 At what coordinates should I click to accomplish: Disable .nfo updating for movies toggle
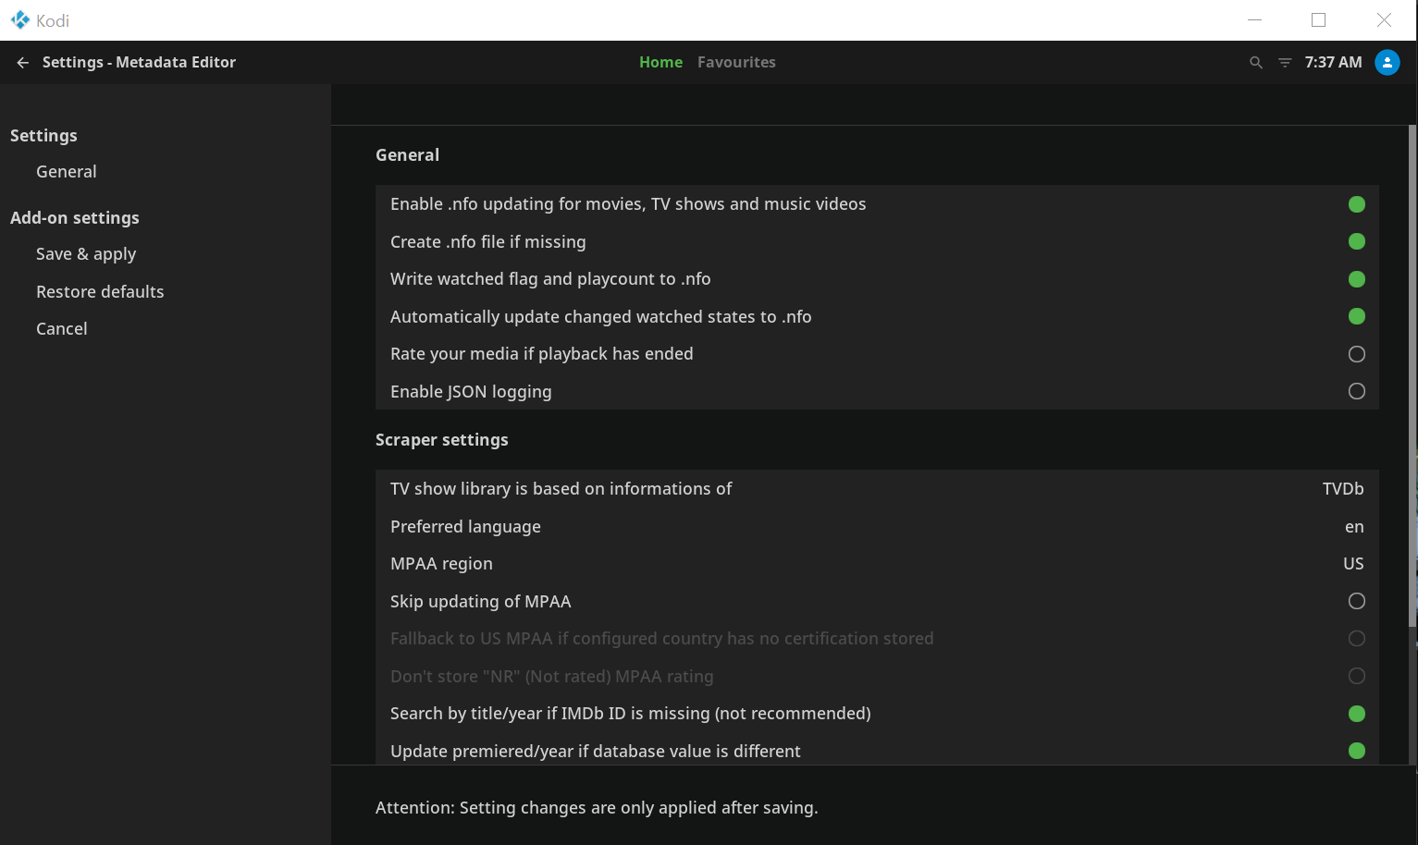(x=1356, y=204)
